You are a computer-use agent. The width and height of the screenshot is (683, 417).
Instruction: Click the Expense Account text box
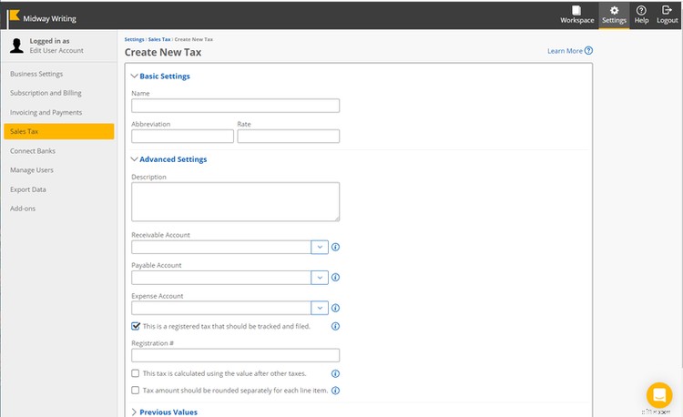point(221,308)
